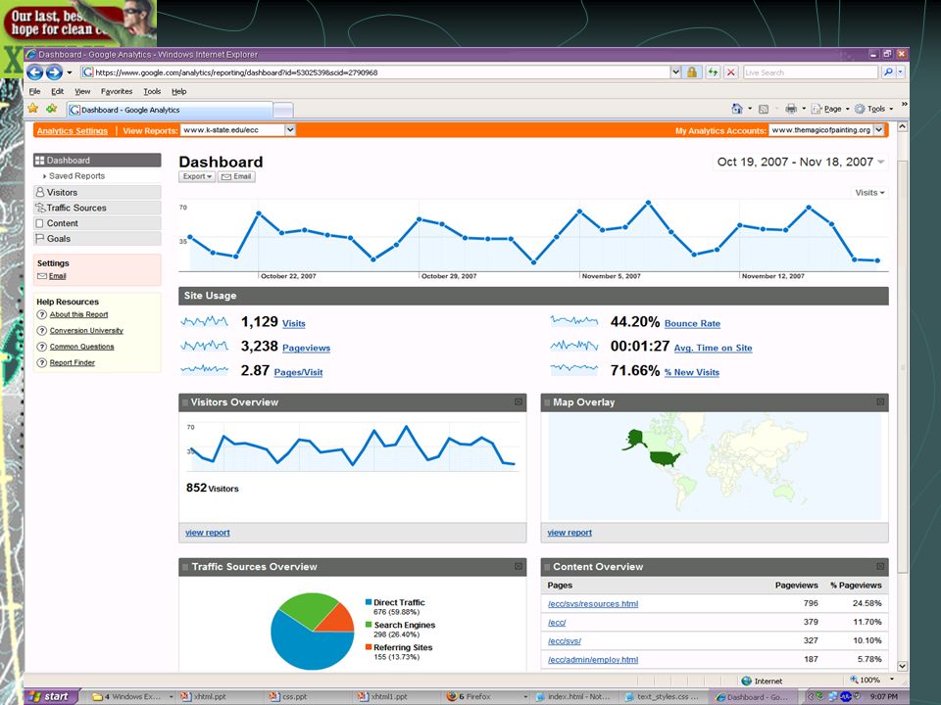Click Add to Favorites star-plus icon
The image size is (941, 705).
pyautogui.click(x=52, y=109)
